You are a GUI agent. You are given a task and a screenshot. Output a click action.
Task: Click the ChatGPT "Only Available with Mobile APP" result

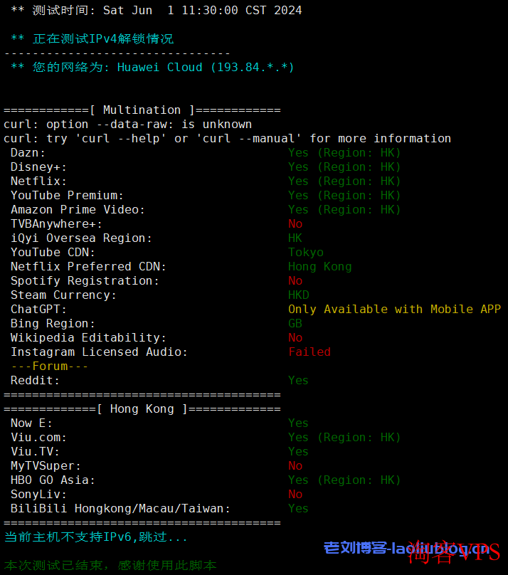(393, 309)
